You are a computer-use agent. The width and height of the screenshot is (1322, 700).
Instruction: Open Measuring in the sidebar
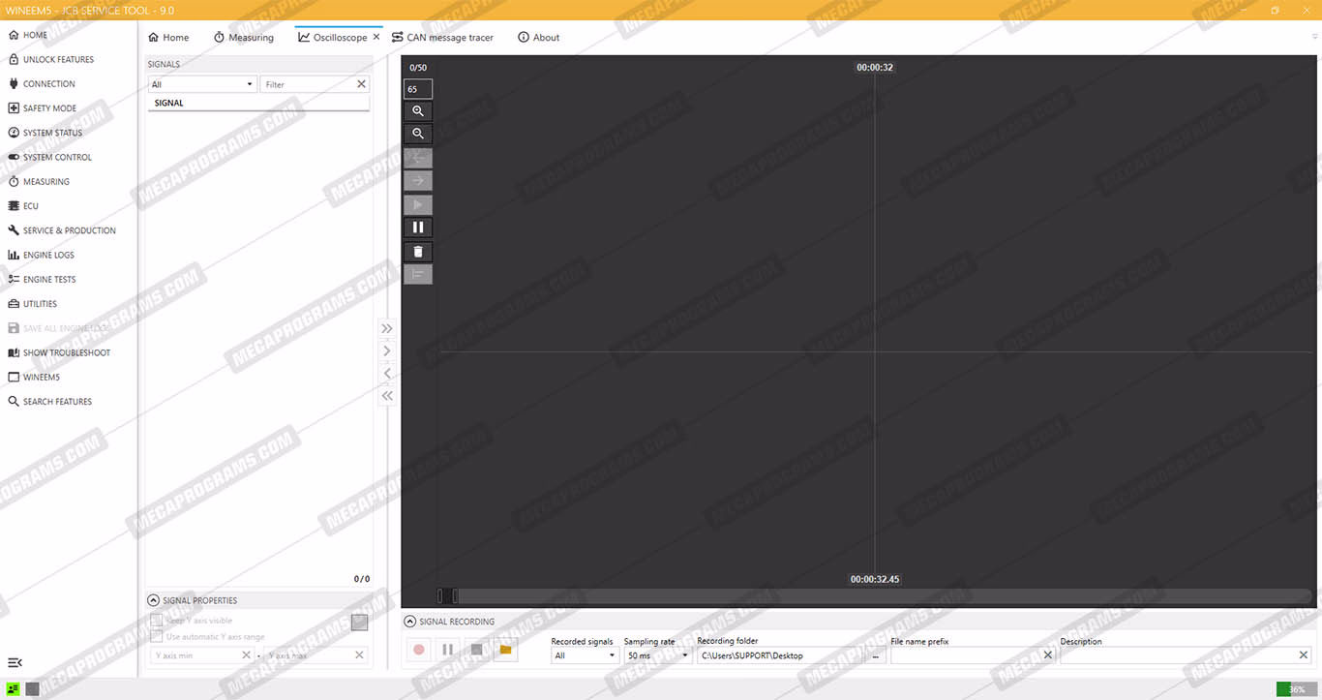(x=46, y=182)
